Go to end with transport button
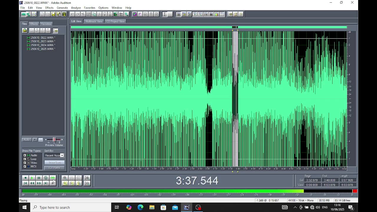377x212 pixels. tap(46, 183)
